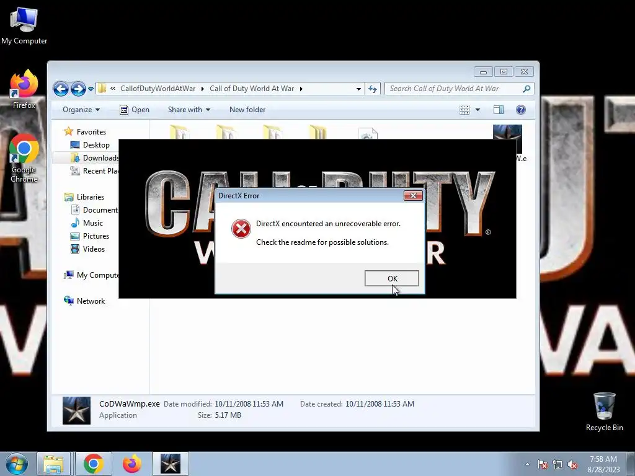
Task: Select Desktop under Favorites
Action: pyautogui.click(x=90, y=145)
